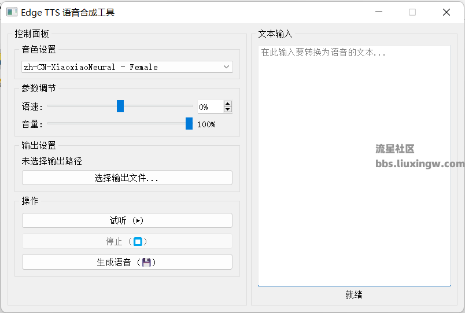The width and height of the screenshot is (465, 313).
Task: Click the voice combo box chevron arrow
Action: click(x=226, y=67)
